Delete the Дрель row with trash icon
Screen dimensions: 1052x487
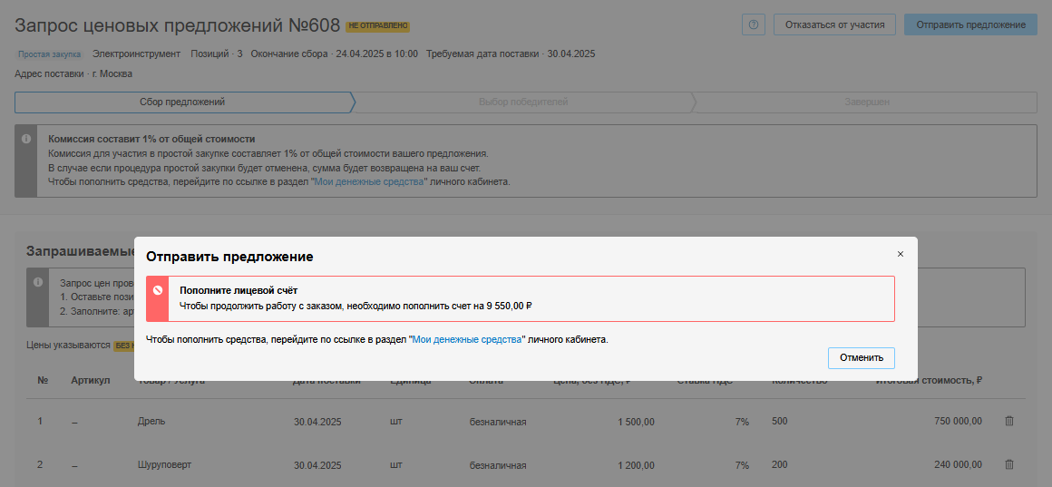(x=1009, y=421)
